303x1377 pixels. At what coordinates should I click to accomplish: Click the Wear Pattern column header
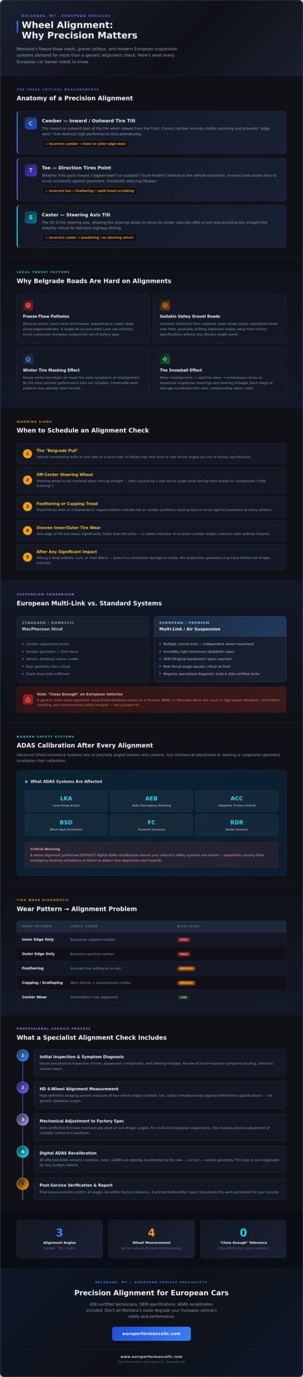tap(37, 926)
